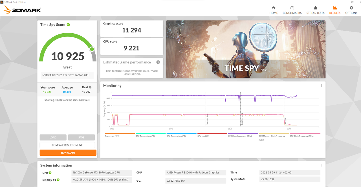
Task: Click the Graphics score card
Action: click(132, 28)
